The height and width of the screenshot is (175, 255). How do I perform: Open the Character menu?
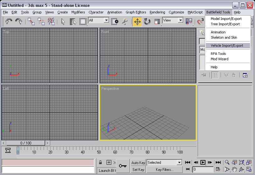[96, 12]
